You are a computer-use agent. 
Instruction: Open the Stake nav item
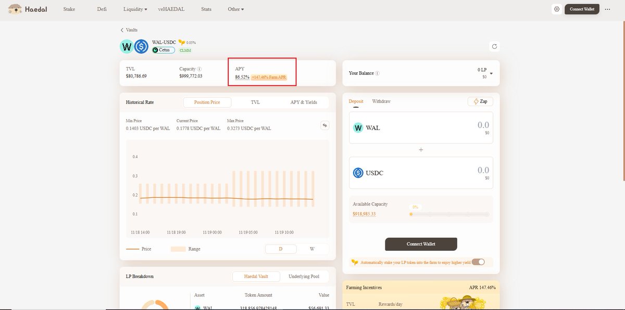(69, 9)
